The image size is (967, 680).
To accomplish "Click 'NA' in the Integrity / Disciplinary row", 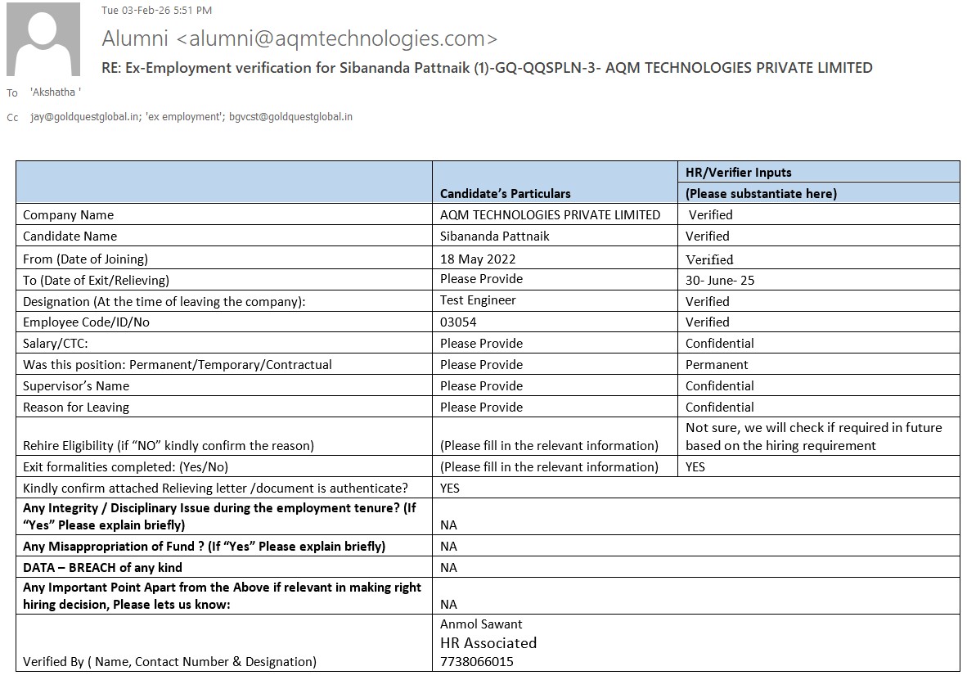I will tap(448, 525).
